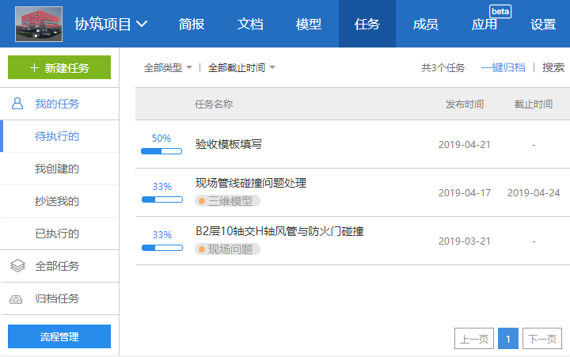Click the publish date 2019-03-21

(465, 241)
